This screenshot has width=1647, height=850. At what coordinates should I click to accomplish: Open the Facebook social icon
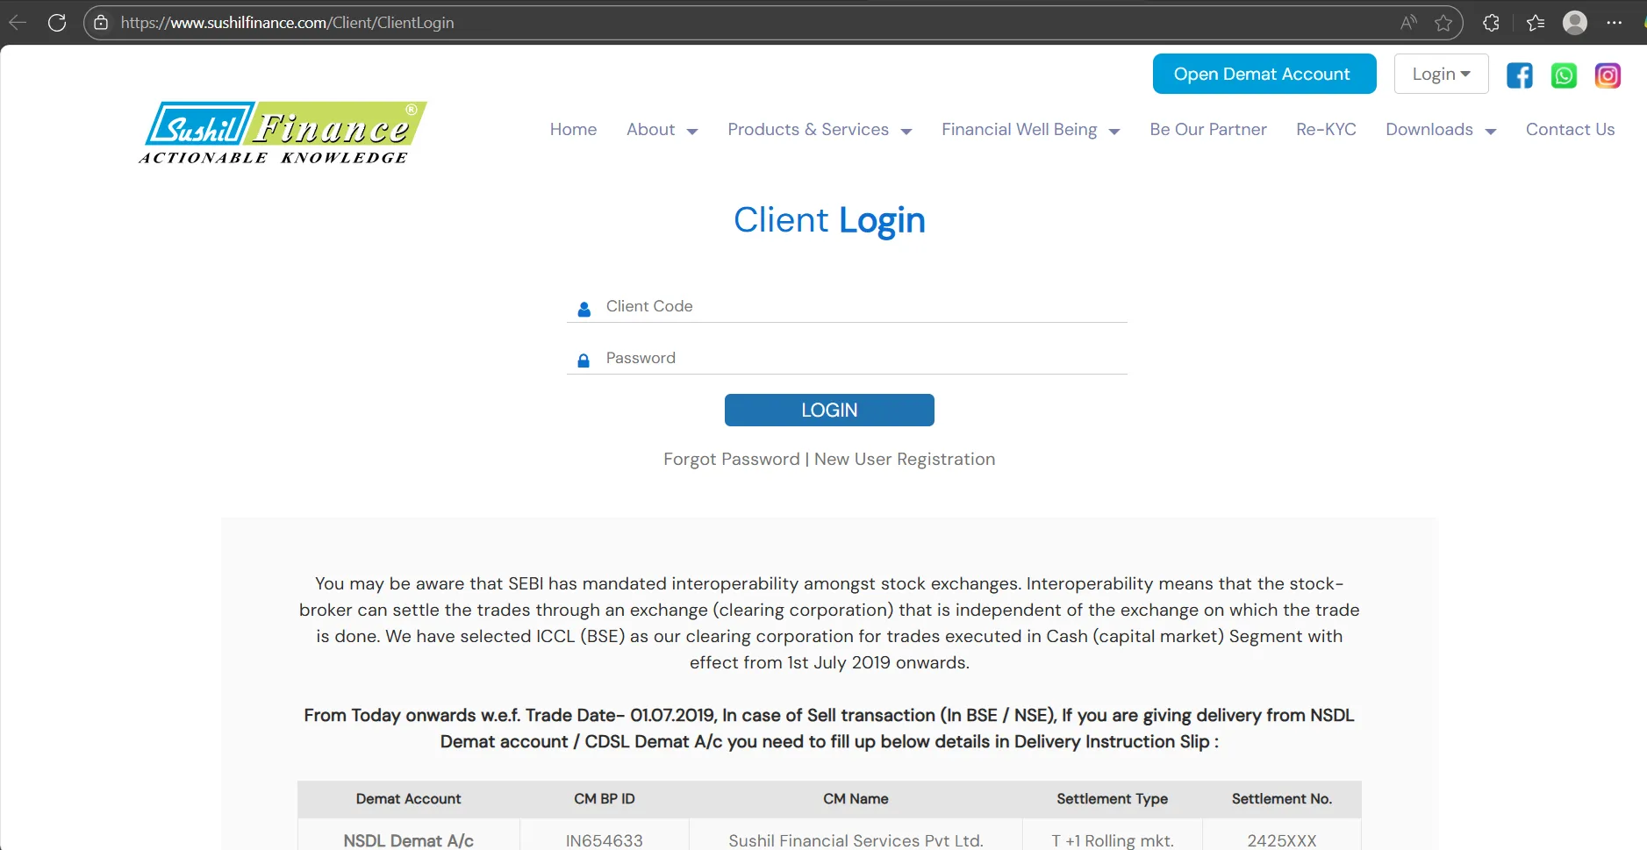click(1520, 75)
